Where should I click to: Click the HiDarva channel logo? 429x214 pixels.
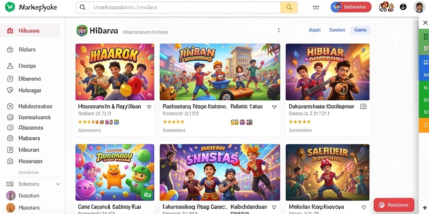(x=82, y=31)
